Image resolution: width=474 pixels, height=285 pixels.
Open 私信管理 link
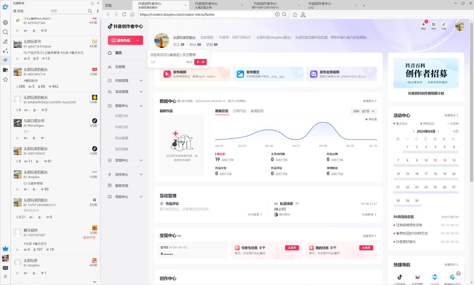click(x=369, y=215)
